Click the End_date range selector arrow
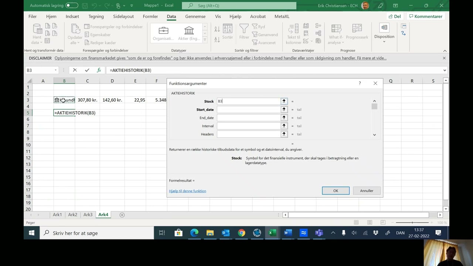473x266 pixels. pyautogui.click(x=284, y=118)
